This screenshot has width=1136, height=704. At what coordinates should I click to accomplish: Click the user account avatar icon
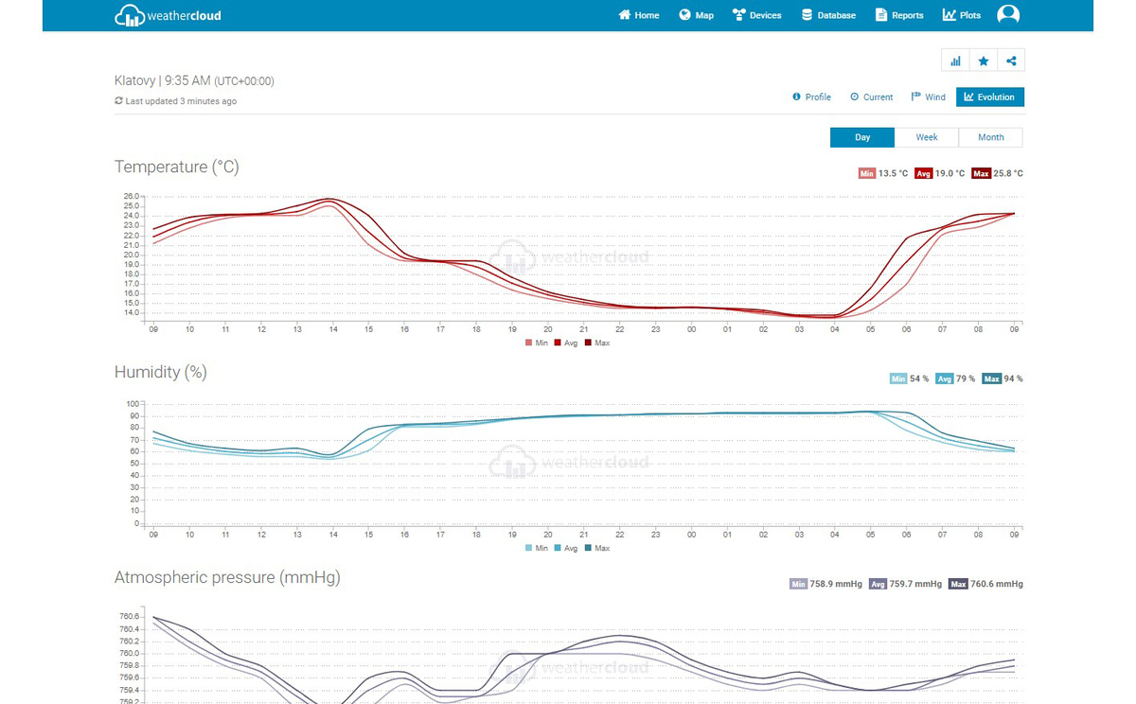tap(1008, 15)
